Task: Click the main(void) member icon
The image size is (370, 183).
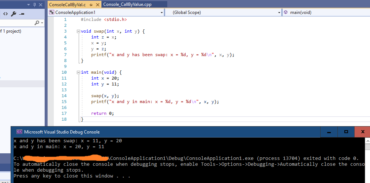Action: tap(286, 12)
